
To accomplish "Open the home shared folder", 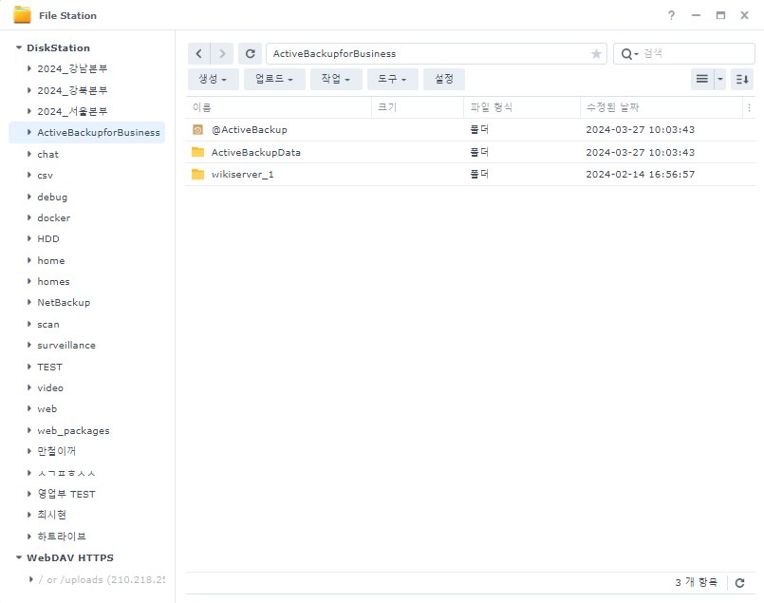I will (x=51, y=260).
